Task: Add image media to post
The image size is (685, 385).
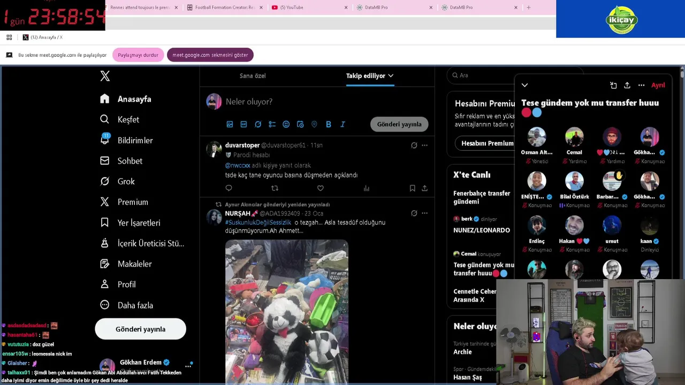Action: click(230, 124)
